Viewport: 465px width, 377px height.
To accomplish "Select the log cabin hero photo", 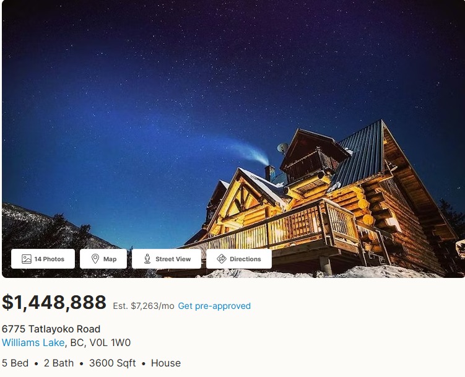I will tap(233, 139).
